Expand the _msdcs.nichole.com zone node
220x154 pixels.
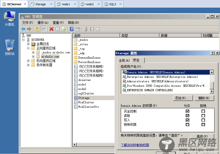(x=33, y=52)
